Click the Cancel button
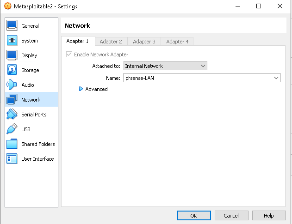Viewport: 292px width, 224px height. point(231,215)
